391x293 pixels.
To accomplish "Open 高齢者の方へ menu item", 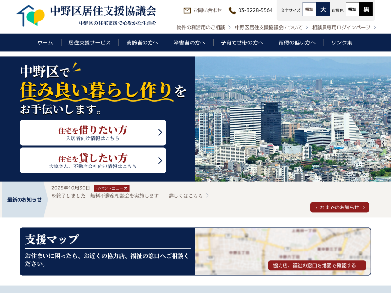I will pos(142,42).
